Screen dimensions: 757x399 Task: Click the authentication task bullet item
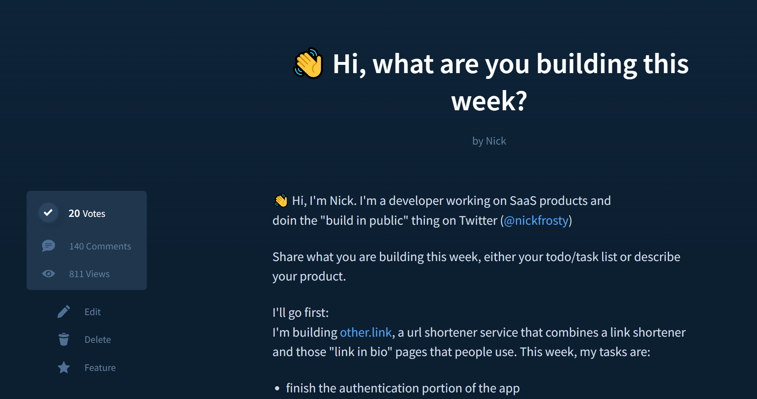coord(403,388)
